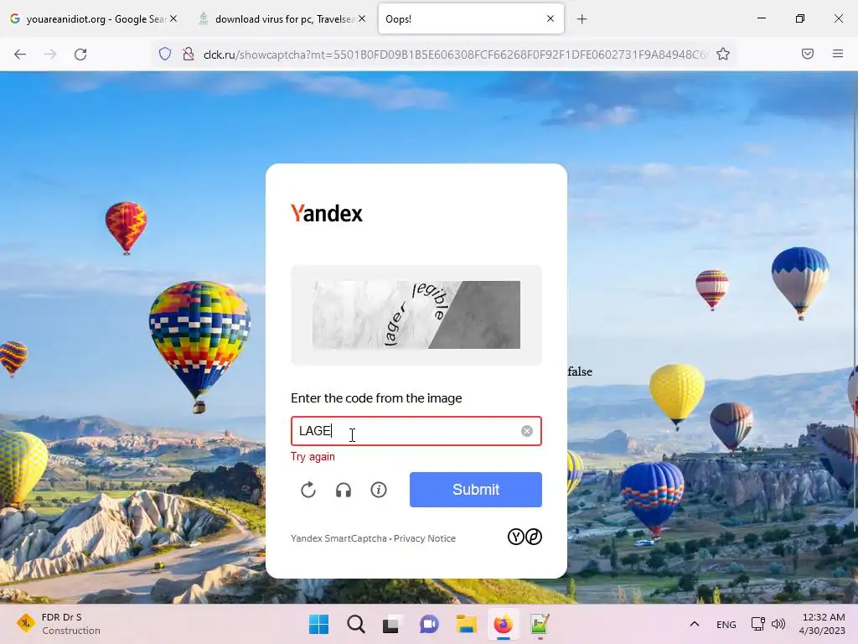Image resolution: width=858 pixels, height=644 pixels.
Task: Save page to Pocket
Action: coord(808,54)
